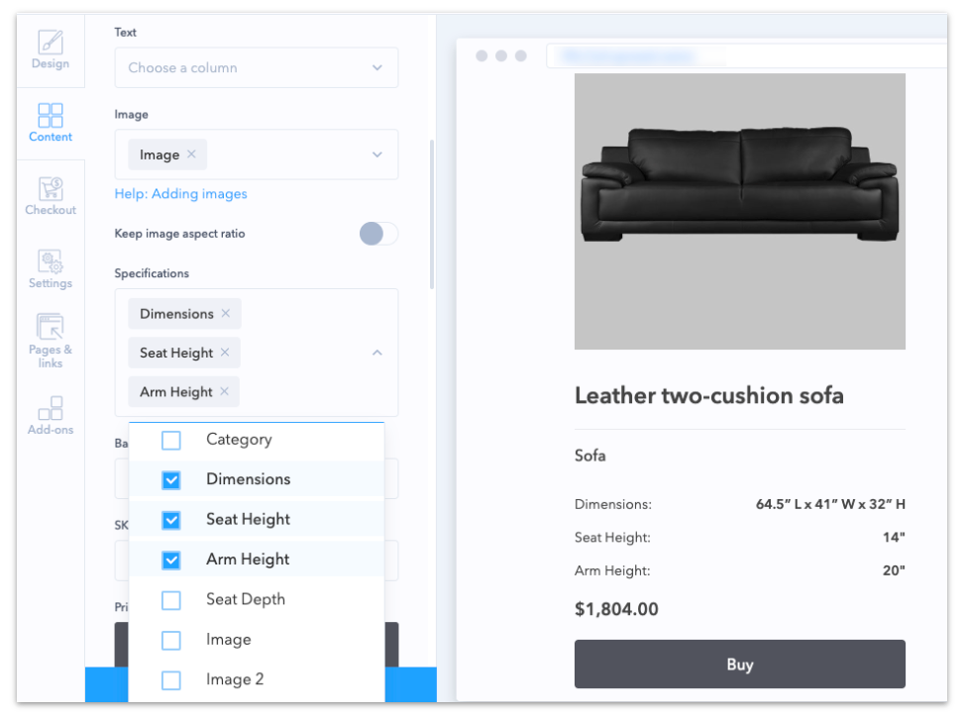
Task: Open the Add-ons icon
Action: point(50,409)
